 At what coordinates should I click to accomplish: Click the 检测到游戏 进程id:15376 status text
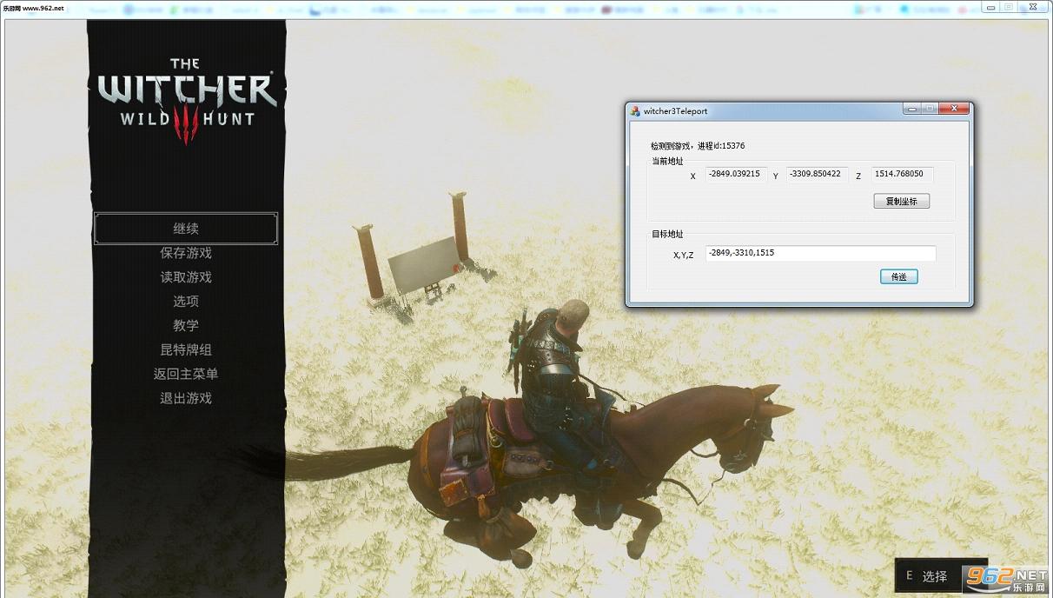(x=698, y=146)
